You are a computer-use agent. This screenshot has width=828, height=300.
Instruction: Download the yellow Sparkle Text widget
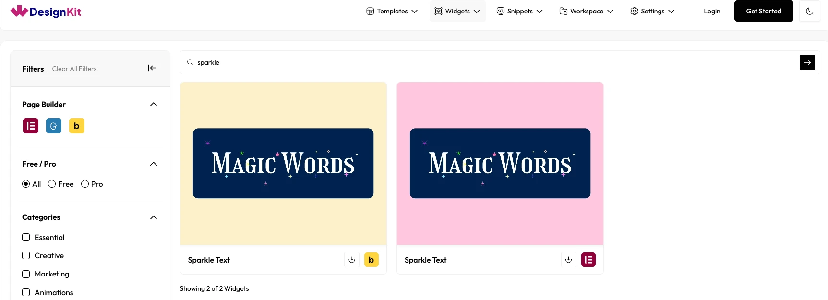pyautogui.click(x=352, y=260)
